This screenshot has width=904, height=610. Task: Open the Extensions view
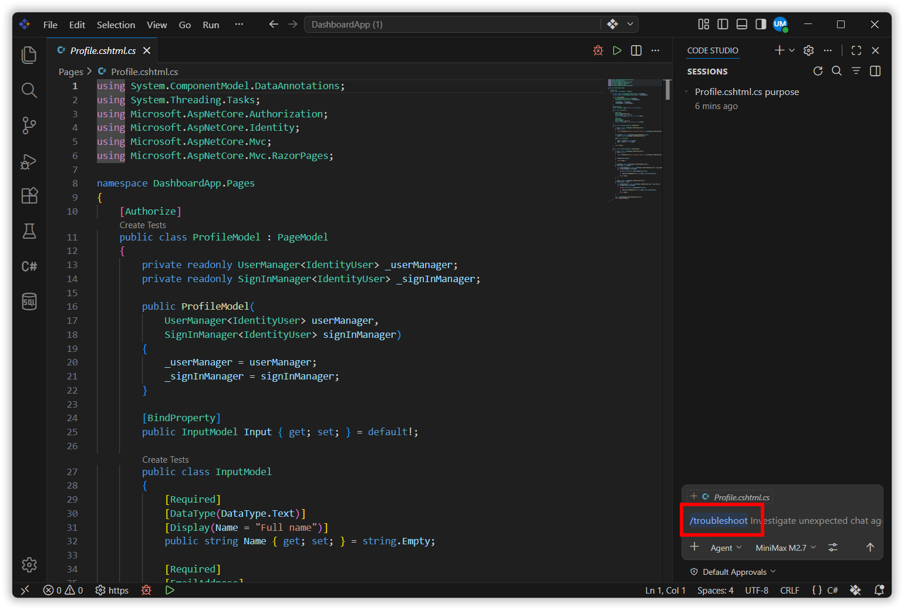(29, 196)
